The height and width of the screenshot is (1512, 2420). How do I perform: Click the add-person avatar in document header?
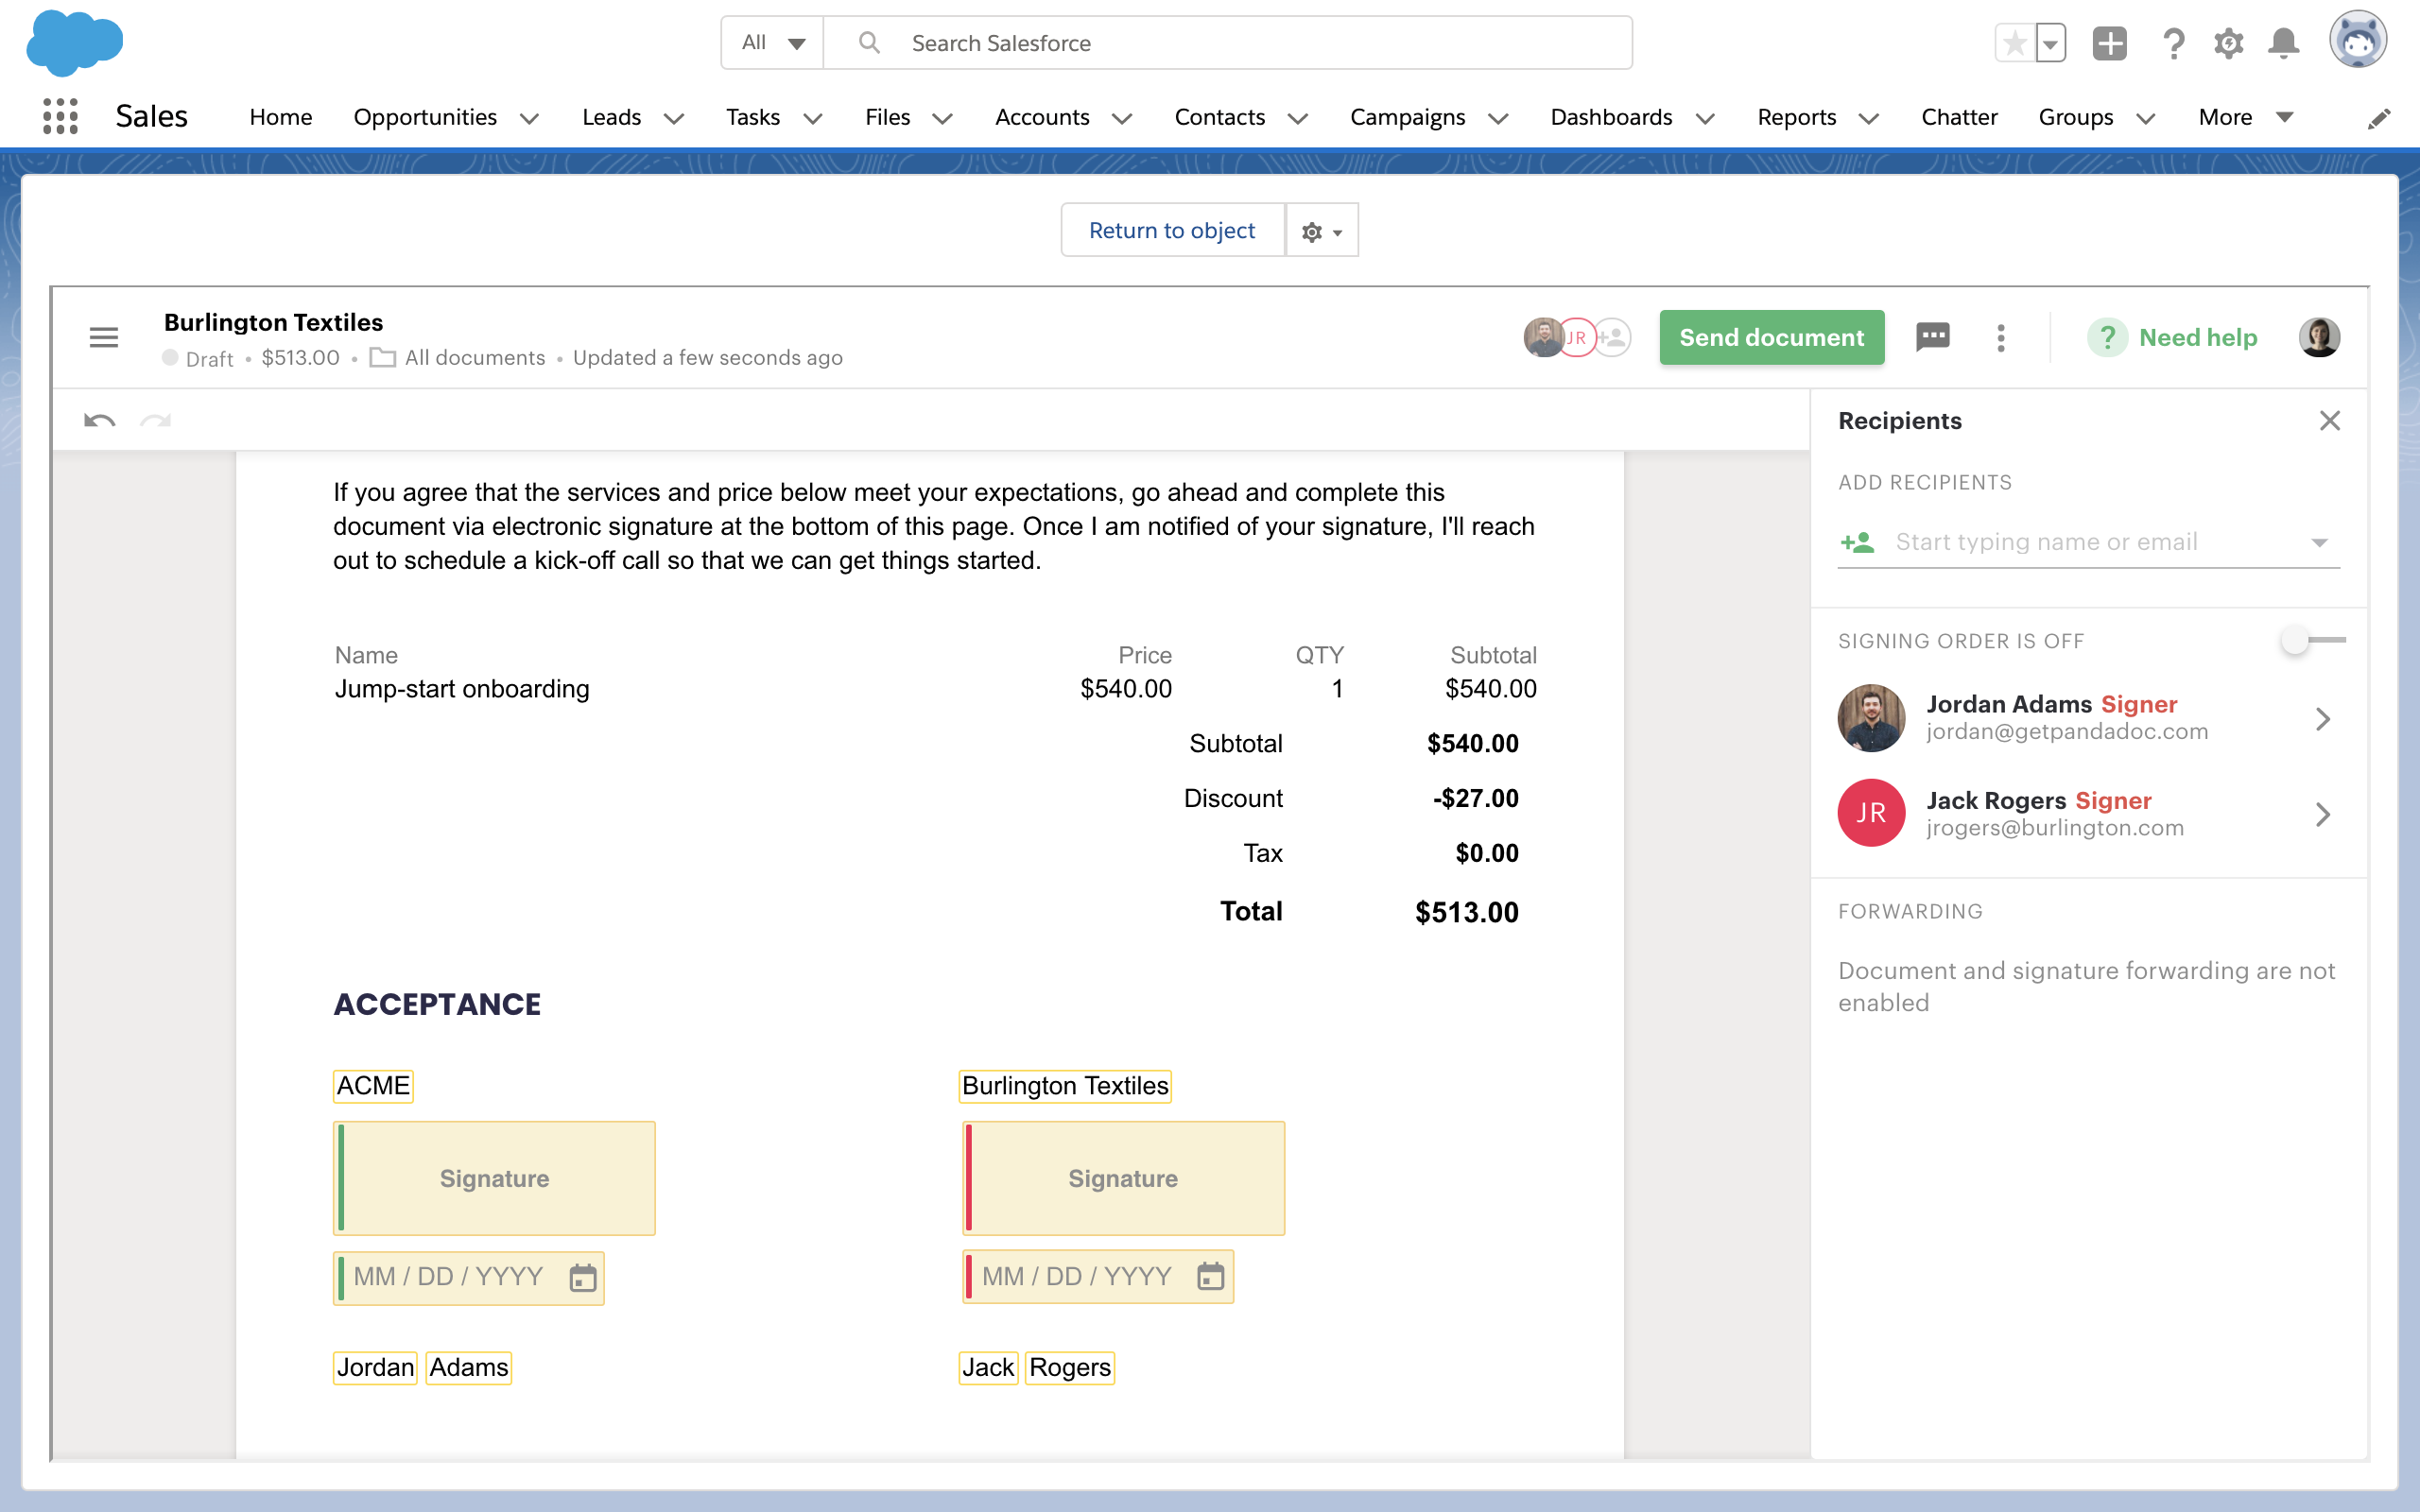pos(1612,337)
